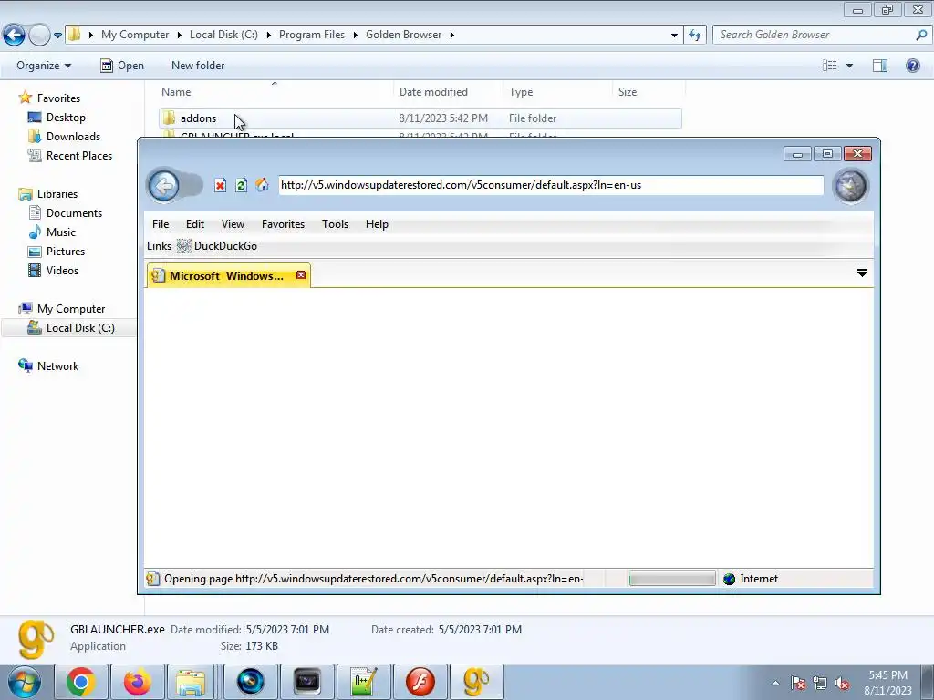
Task: Click the Windows Start orb
Action: coord(25,682)
